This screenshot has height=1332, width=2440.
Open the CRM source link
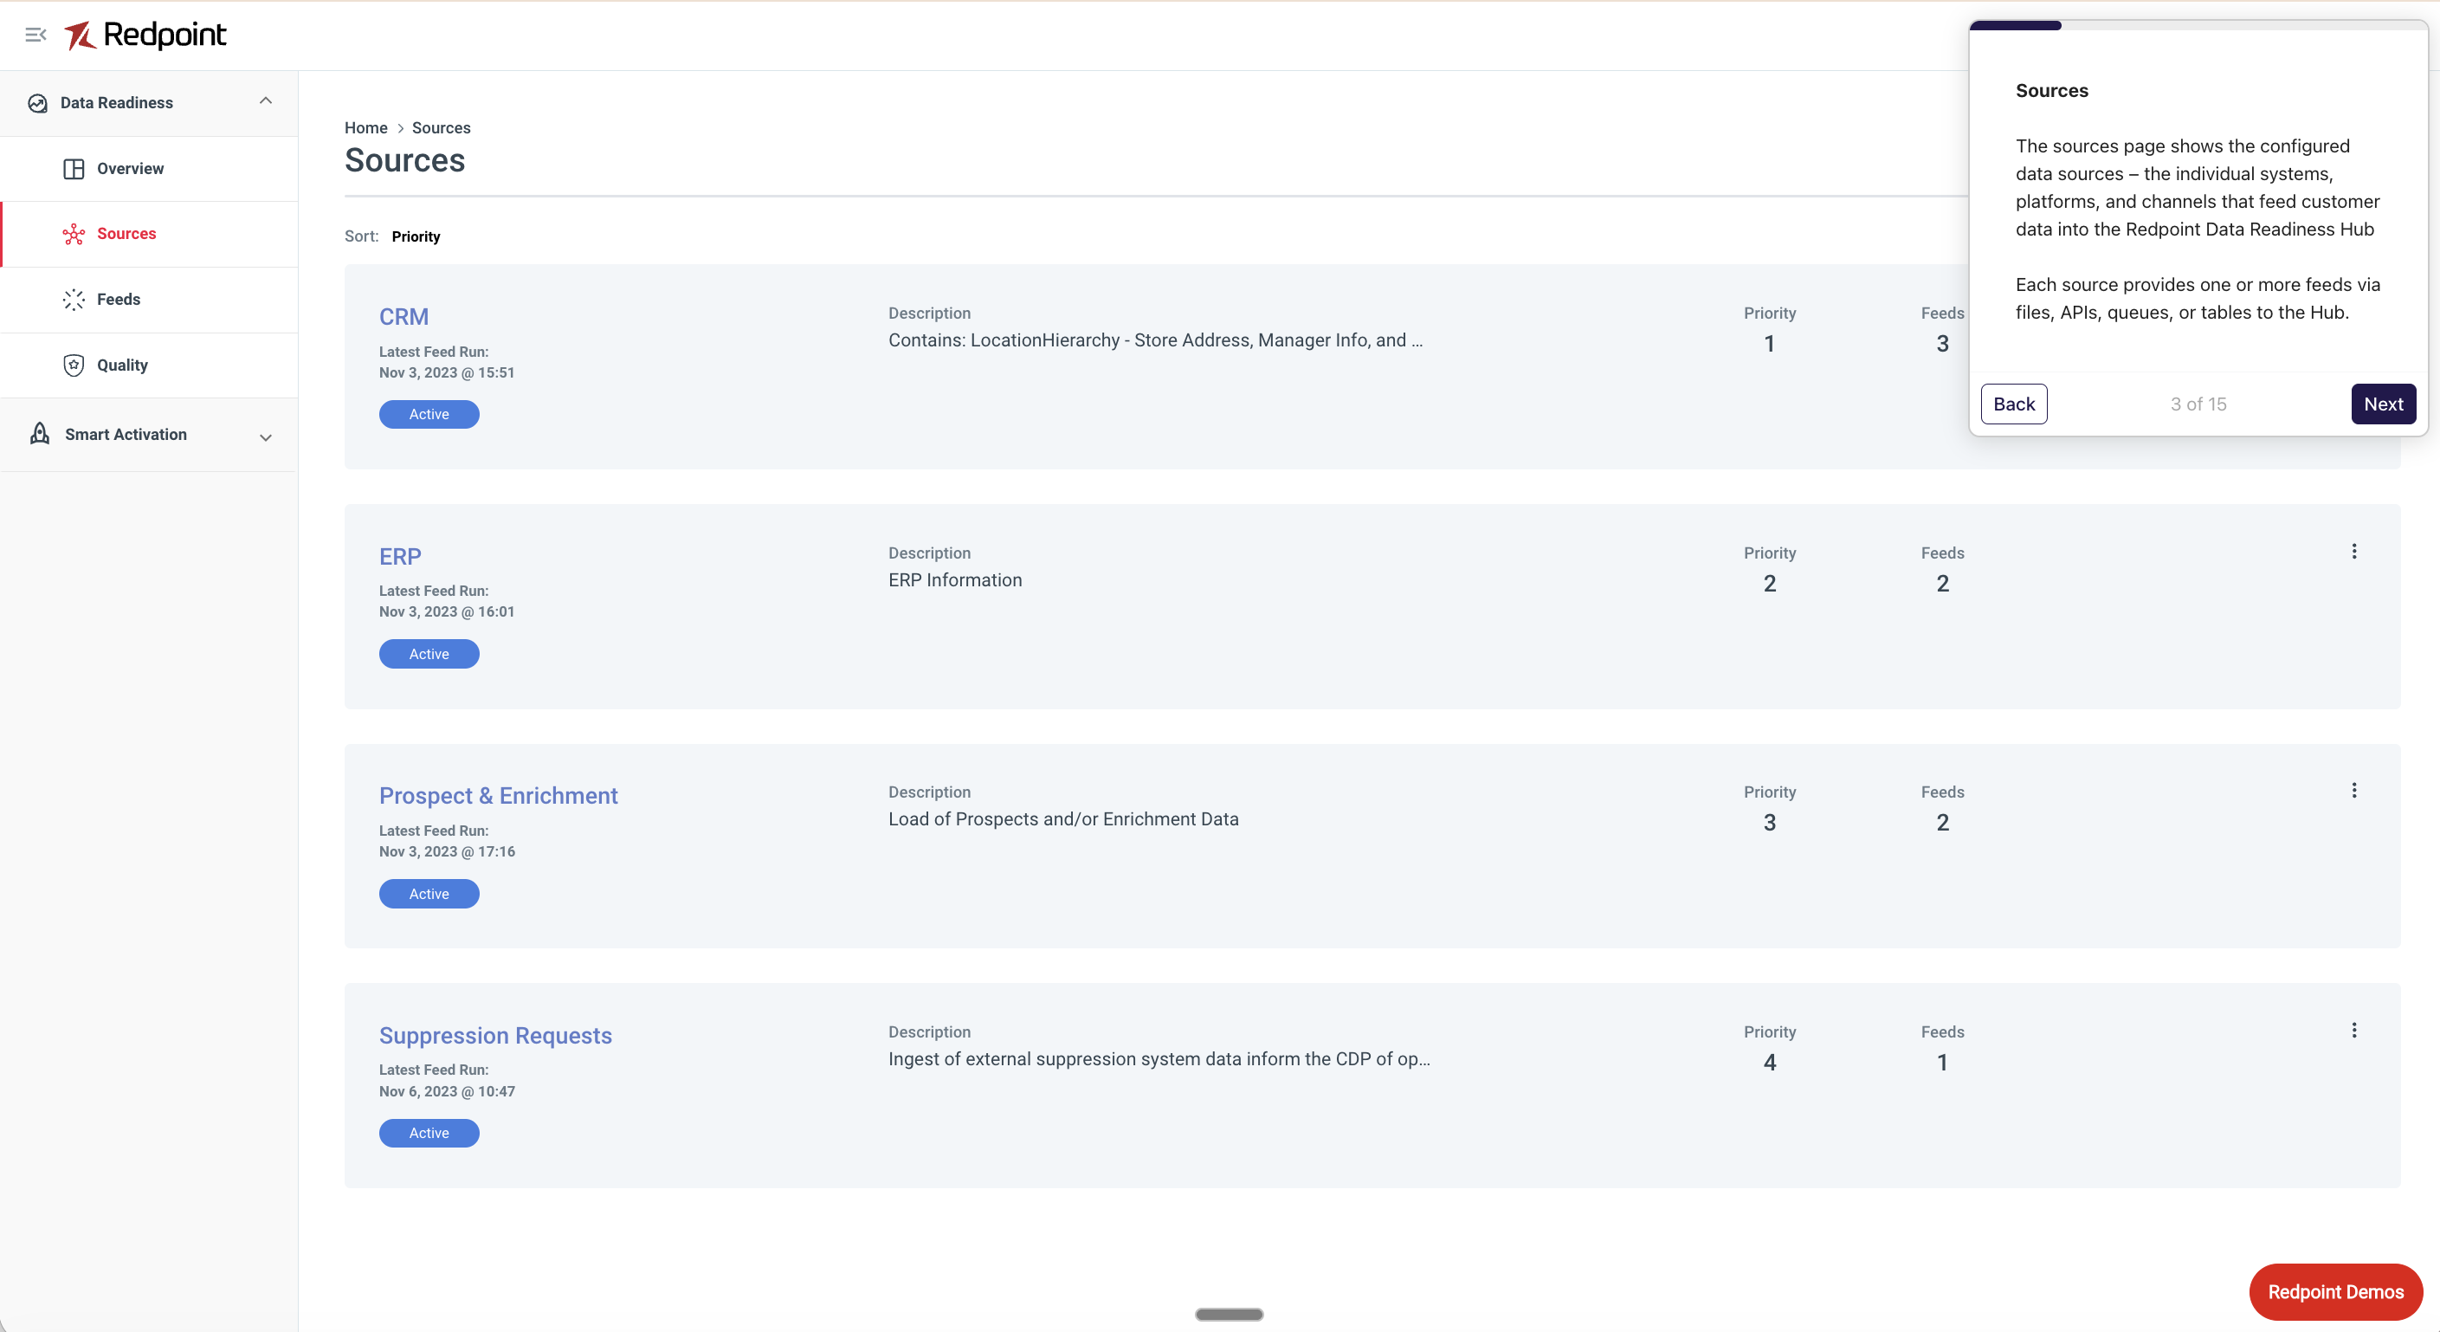point(403,316)
